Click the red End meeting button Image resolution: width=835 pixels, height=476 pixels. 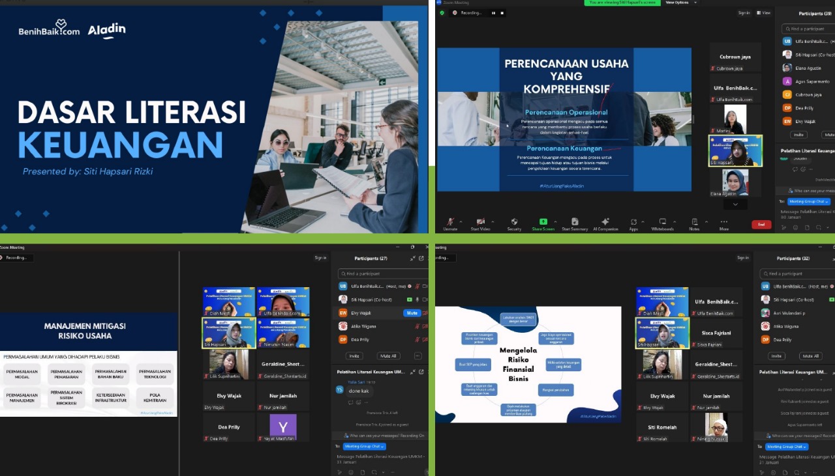click(x=761, y=225)
